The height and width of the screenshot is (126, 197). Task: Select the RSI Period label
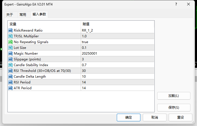click(x=22, y=82)
